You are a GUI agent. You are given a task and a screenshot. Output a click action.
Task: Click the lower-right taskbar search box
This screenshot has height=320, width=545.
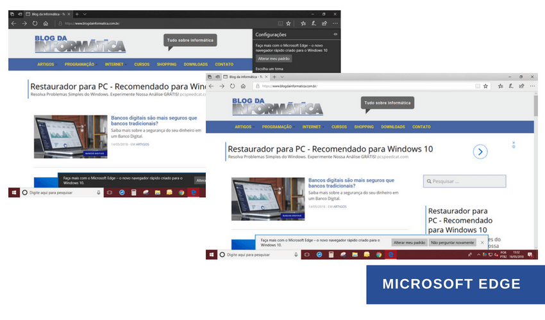258,255
